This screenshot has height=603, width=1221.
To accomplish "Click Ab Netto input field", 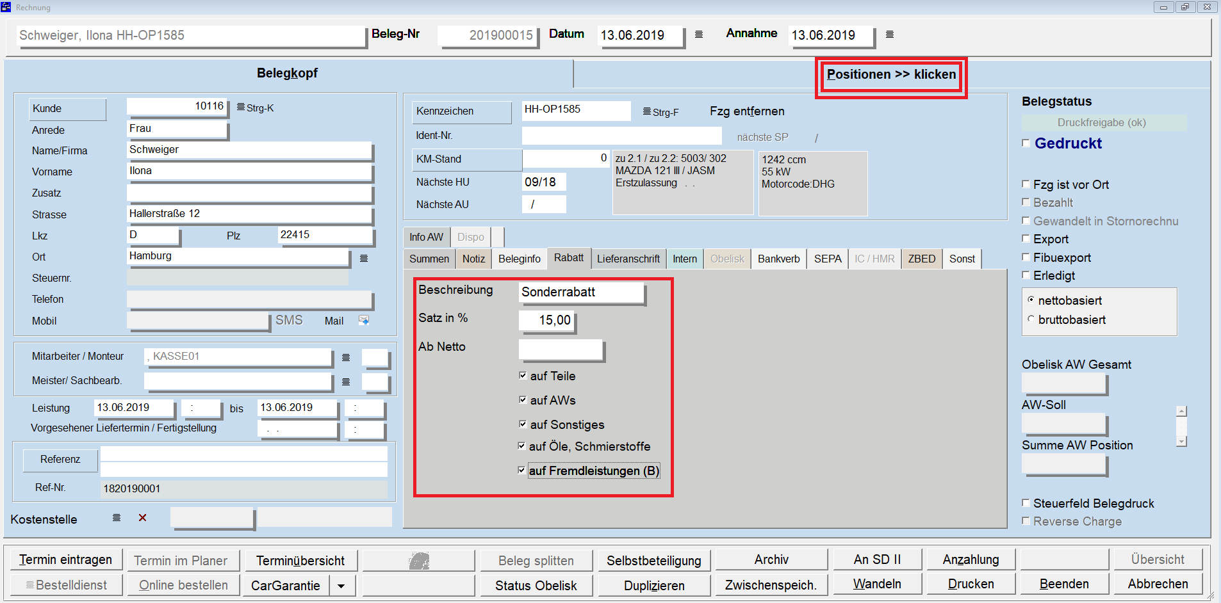I will pos(561,350).
